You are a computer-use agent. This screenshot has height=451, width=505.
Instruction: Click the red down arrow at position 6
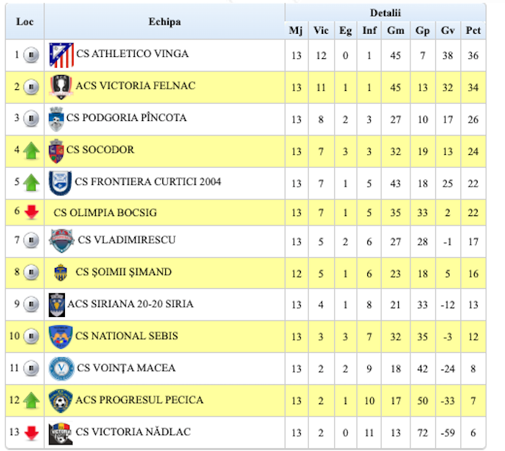30,213
